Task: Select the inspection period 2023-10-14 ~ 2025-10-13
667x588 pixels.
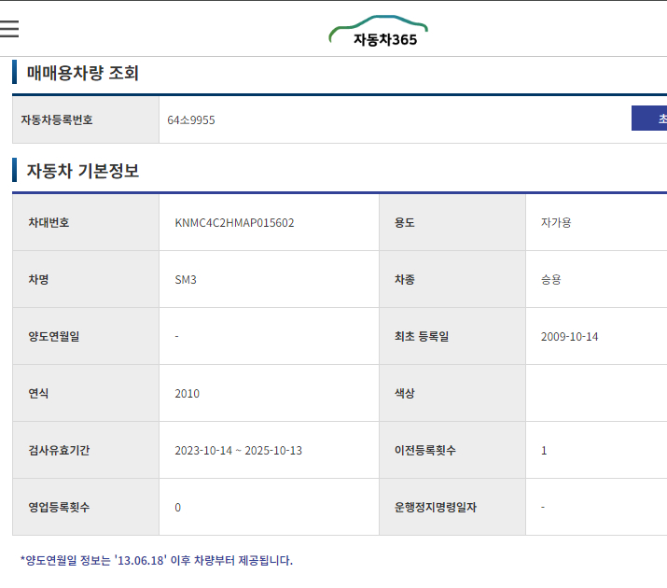Action: tap(238, 451)
